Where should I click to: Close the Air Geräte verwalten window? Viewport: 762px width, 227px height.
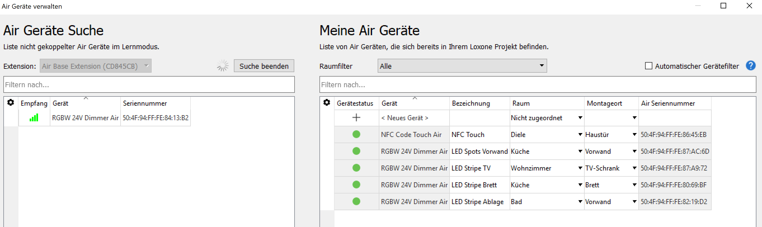pos(749,6)
